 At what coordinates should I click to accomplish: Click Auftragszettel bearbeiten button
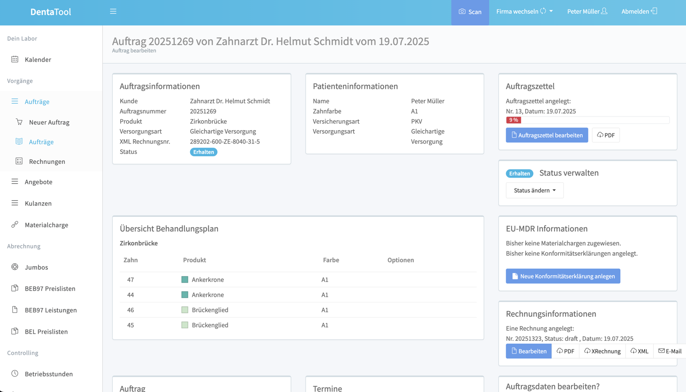tap(547, 135)
